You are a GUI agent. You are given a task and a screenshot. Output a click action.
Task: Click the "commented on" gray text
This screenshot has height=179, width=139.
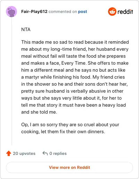click(x=63, y=12)
